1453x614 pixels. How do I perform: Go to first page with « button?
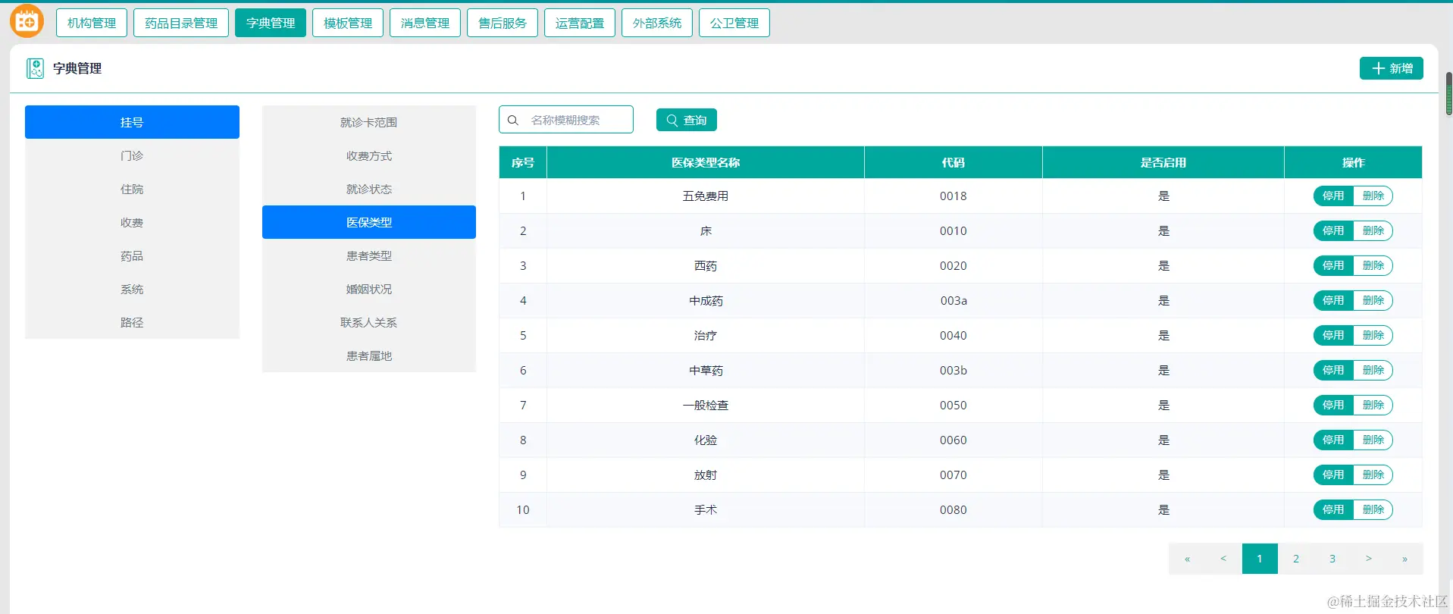click(x=1187, y=559)
